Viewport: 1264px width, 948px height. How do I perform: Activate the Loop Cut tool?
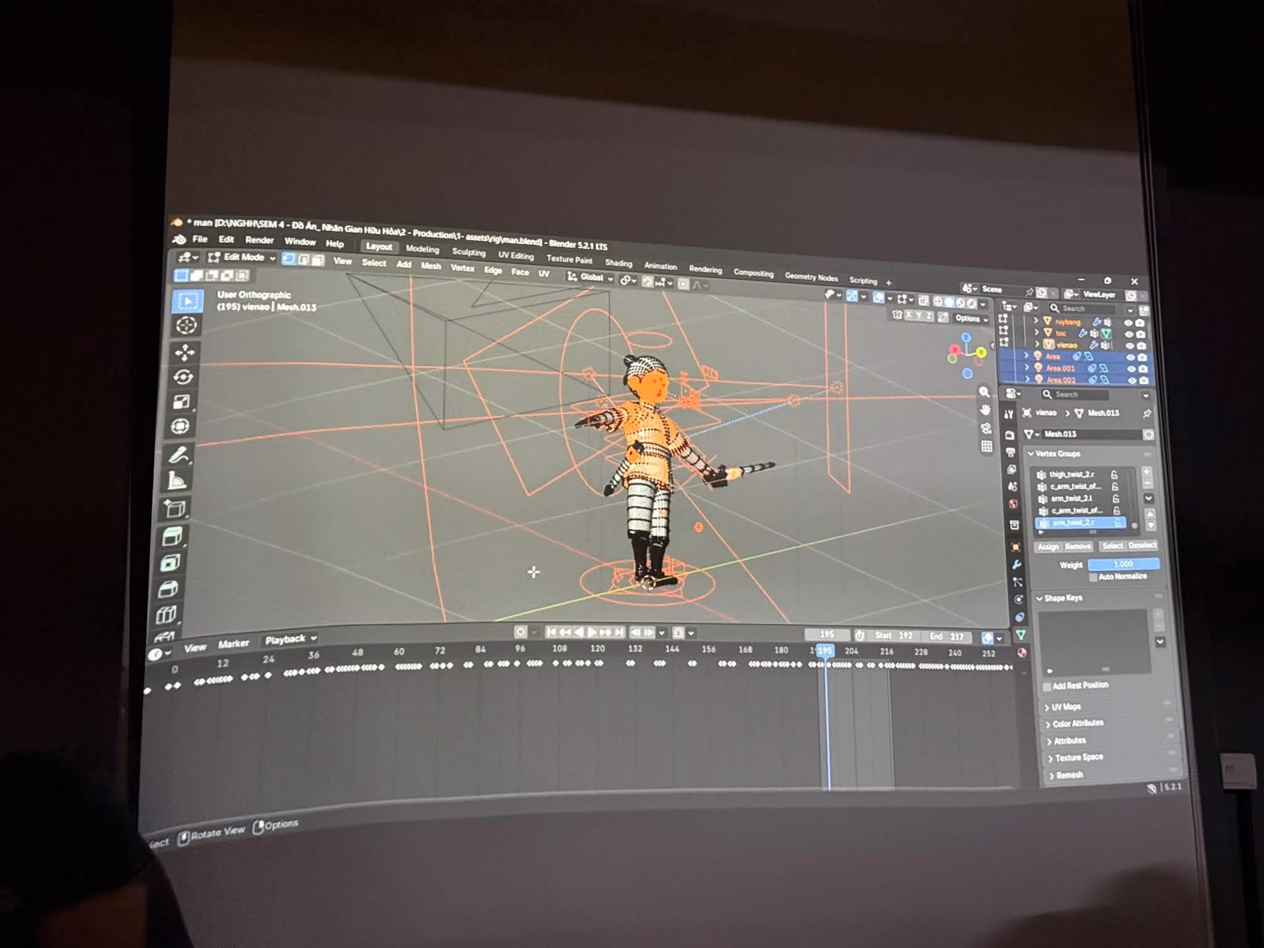(x=167, y=615)
